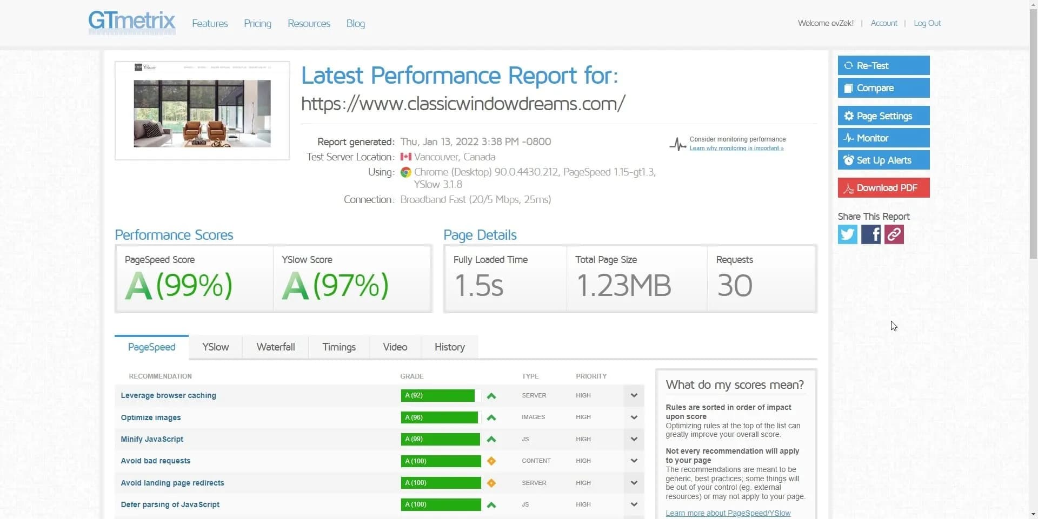Open Page Settings with gear icon
The height and width of the screenshot is (519, 1038).
[883, 116]
